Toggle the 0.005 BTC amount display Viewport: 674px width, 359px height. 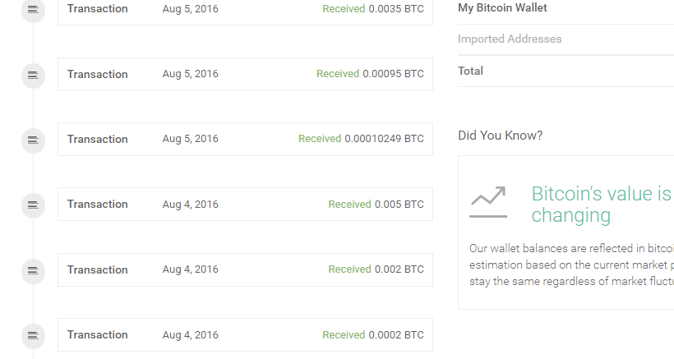(x=399, y=205)
